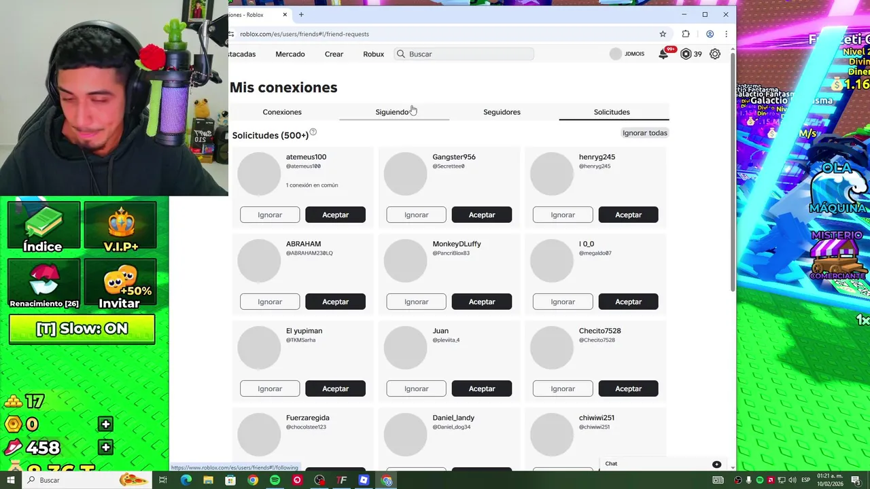
Task: Accept ABRAHAM's friend request
Action: pyautogui.click(x=335, y=302)
